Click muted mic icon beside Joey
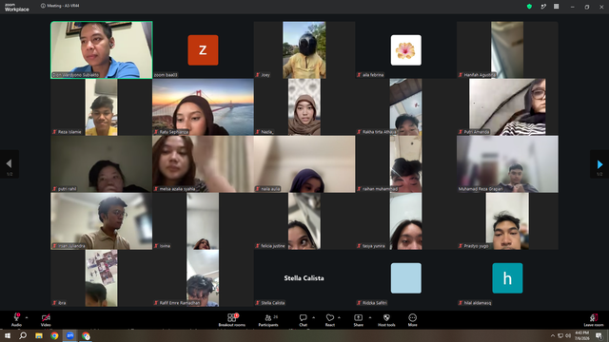The height and width of the screenshot is (342, 609). [258, 75]
